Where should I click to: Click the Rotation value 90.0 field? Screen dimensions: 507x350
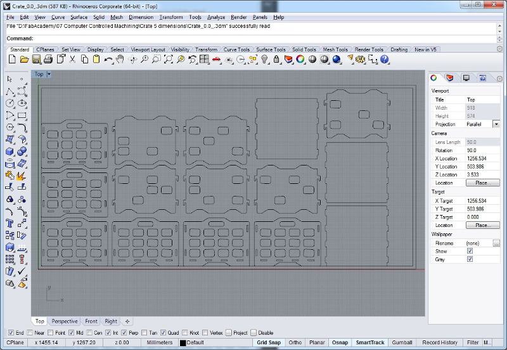tap(482, 150)
